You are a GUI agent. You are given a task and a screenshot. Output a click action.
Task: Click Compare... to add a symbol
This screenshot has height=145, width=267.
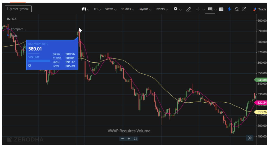pos(18,29)
